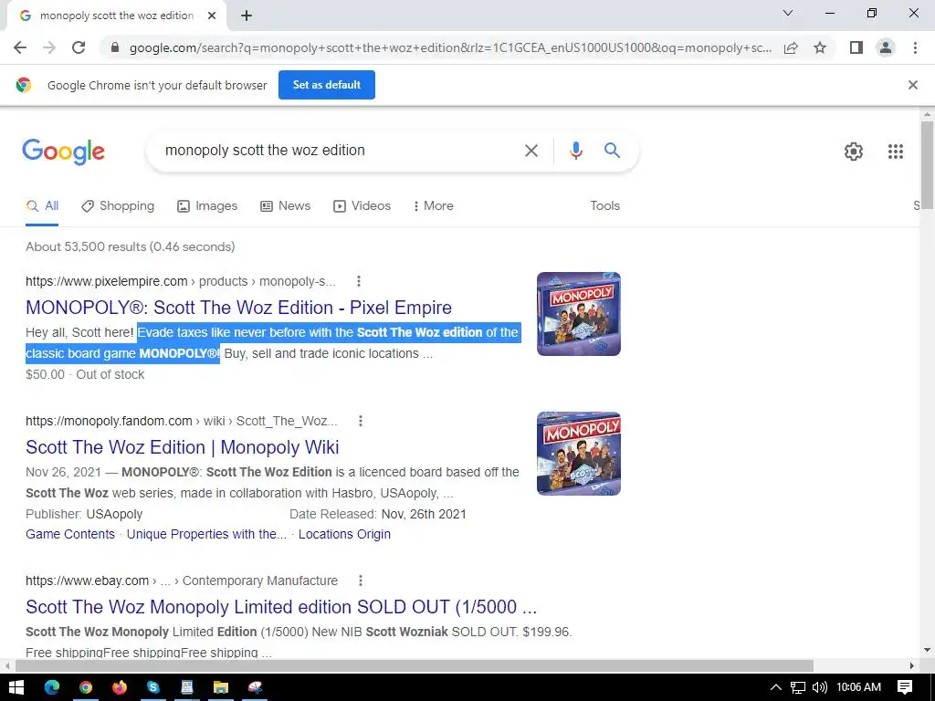Open ebay Scott The Woz Monopoly listing
Viewport: 935px width, 701px height.
point(281,607)
